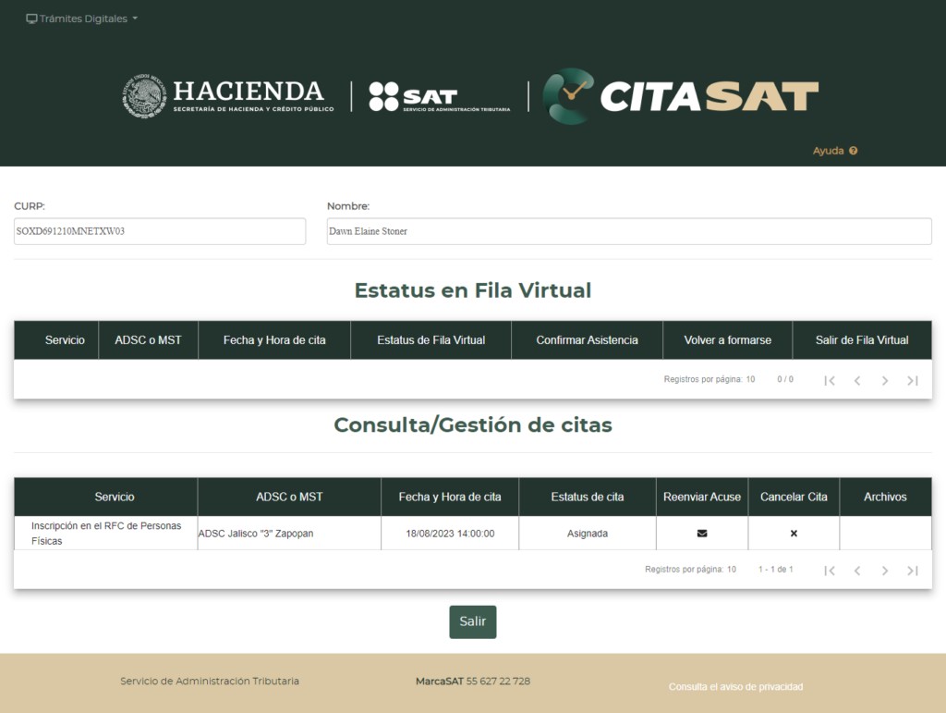Jump to last page in citas table
The image size is (946, 713).
(913, 571)
